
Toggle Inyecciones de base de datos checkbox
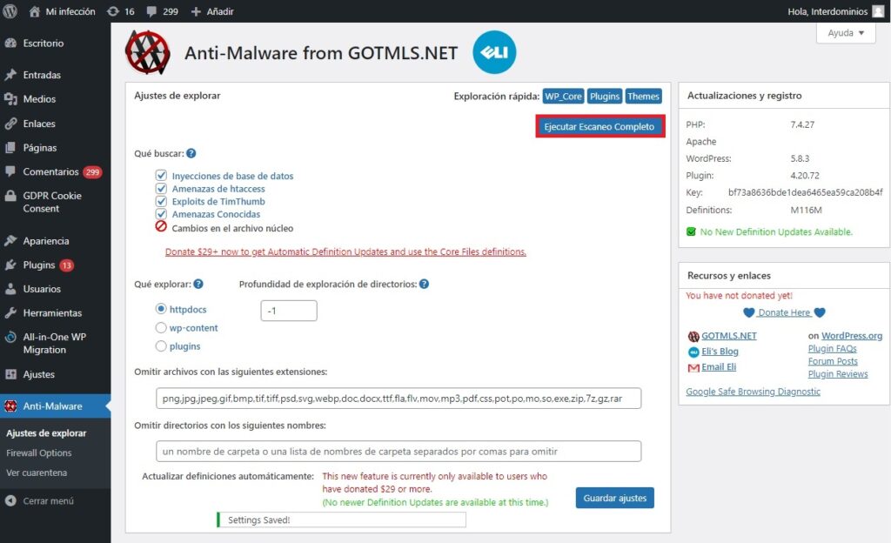[161, 175]
